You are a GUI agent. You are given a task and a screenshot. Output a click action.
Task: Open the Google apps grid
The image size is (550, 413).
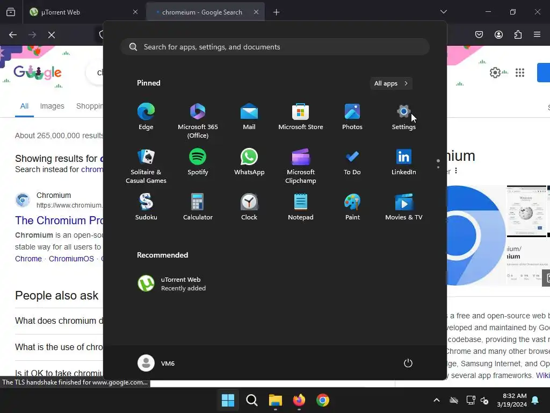tap(520, 73)
